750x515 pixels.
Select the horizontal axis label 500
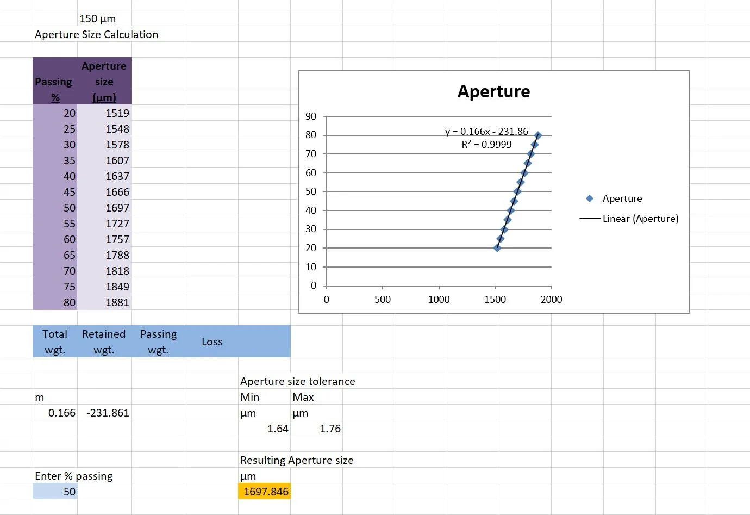coord(383,300)
